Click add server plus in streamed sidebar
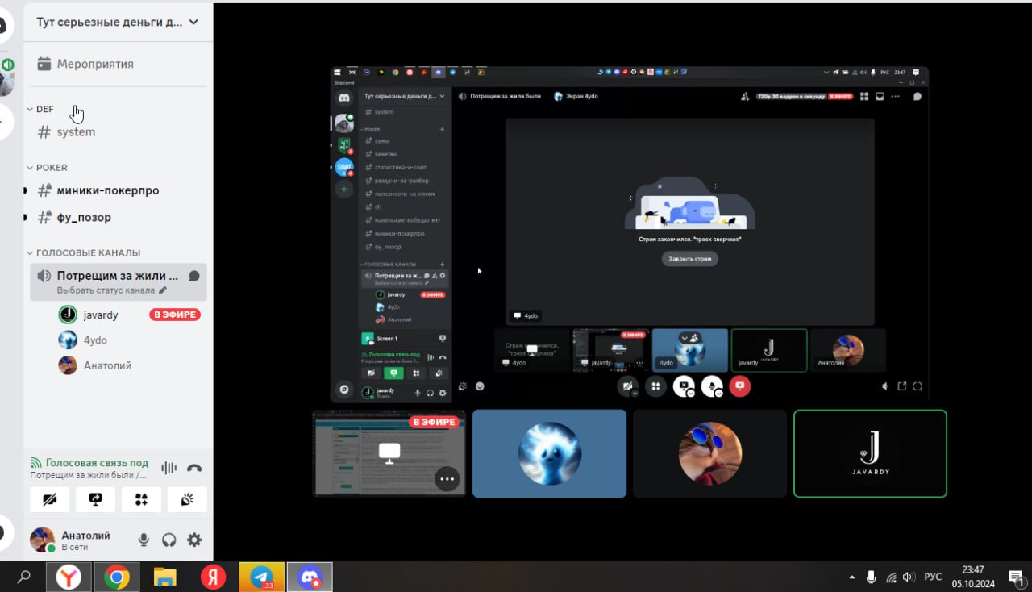 click(344, 189)
